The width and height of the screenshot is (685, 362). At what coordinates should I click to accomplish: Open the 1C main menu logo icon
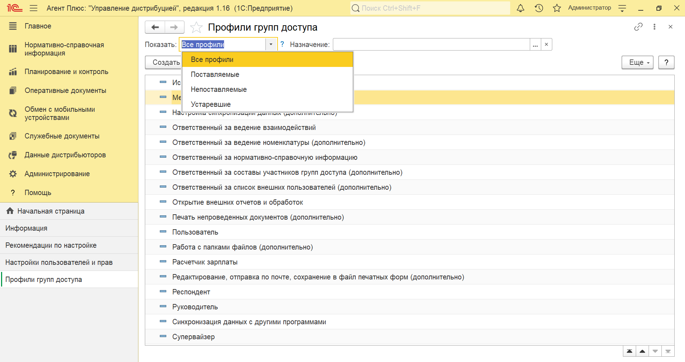coord(15,8)
